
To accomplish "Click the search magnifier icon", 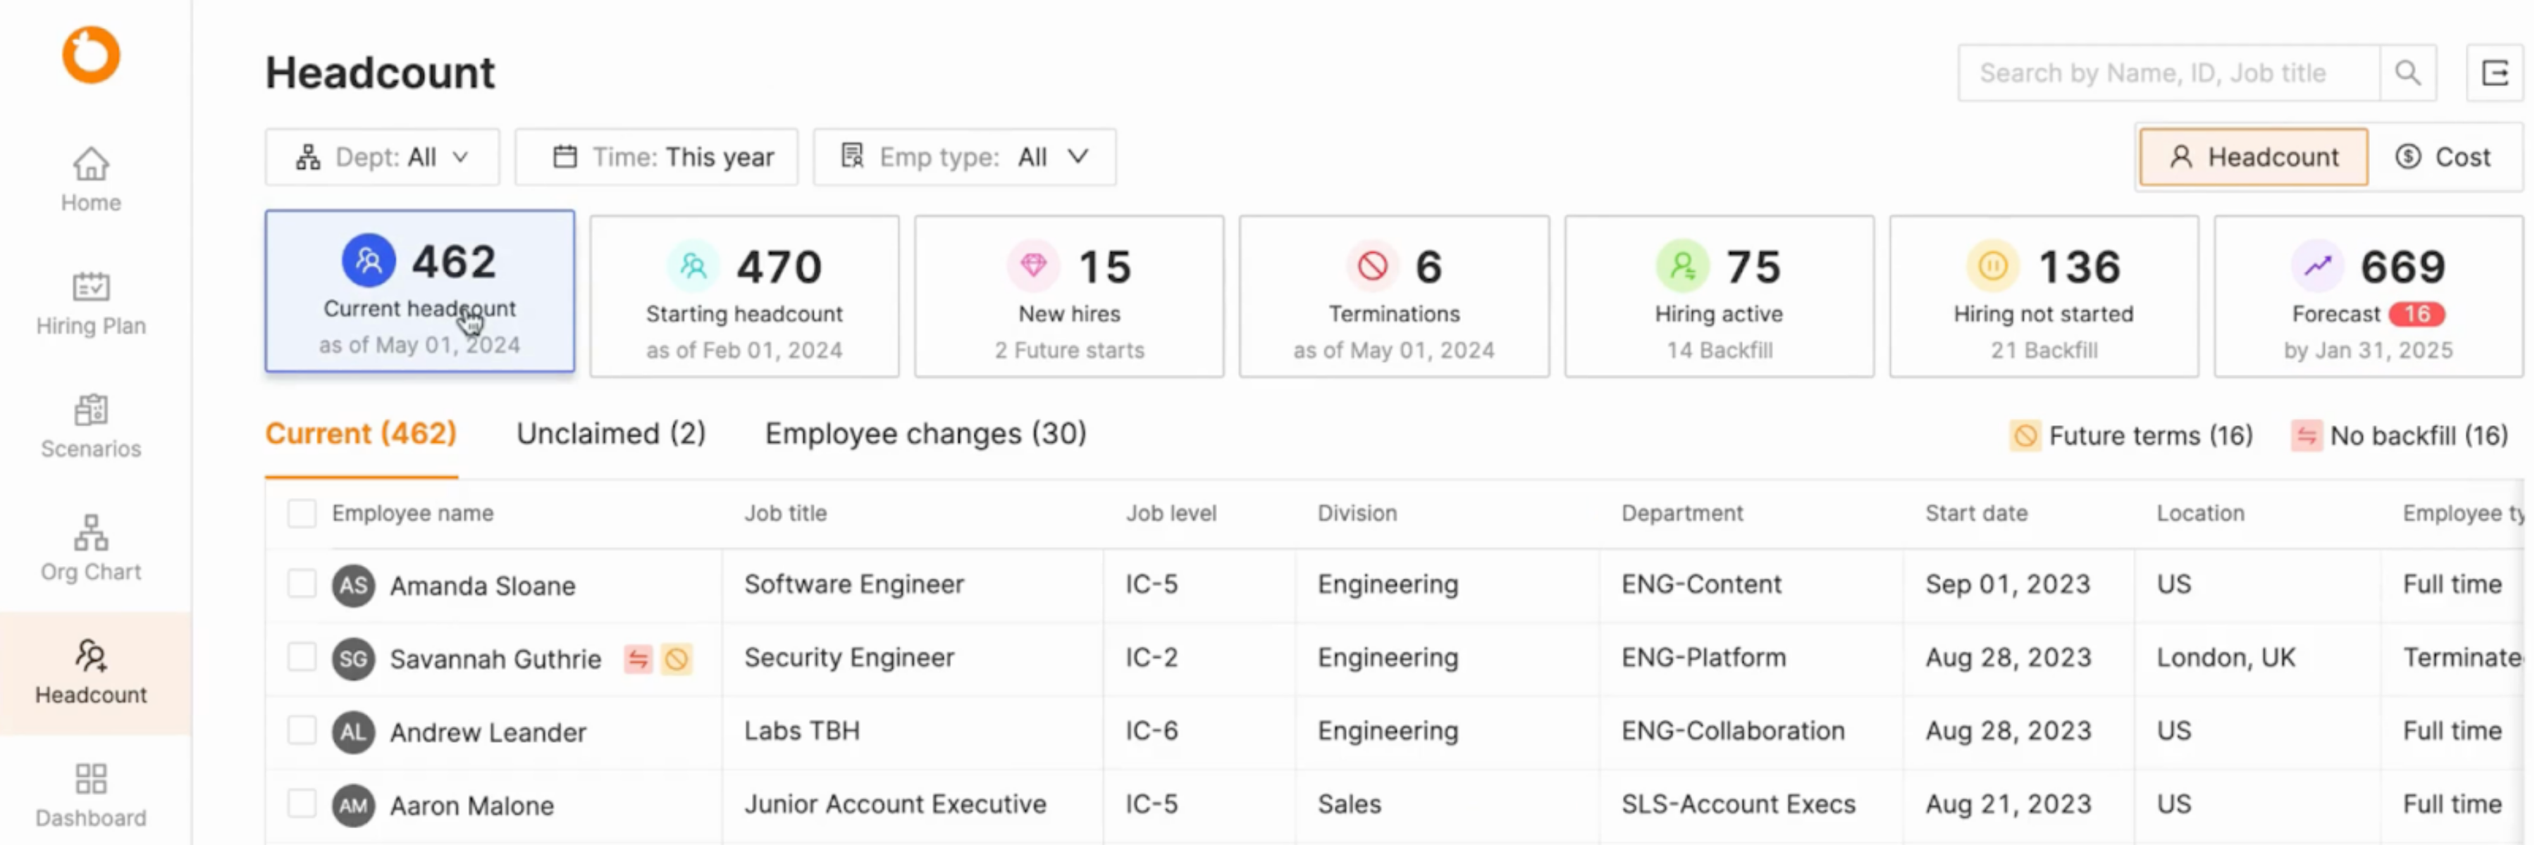I will coord(2407,73).
